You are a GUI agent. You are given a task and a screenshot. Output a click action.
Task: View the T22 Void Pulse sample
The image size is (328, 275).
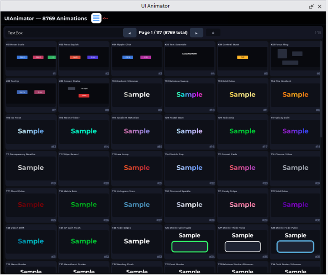295,205
